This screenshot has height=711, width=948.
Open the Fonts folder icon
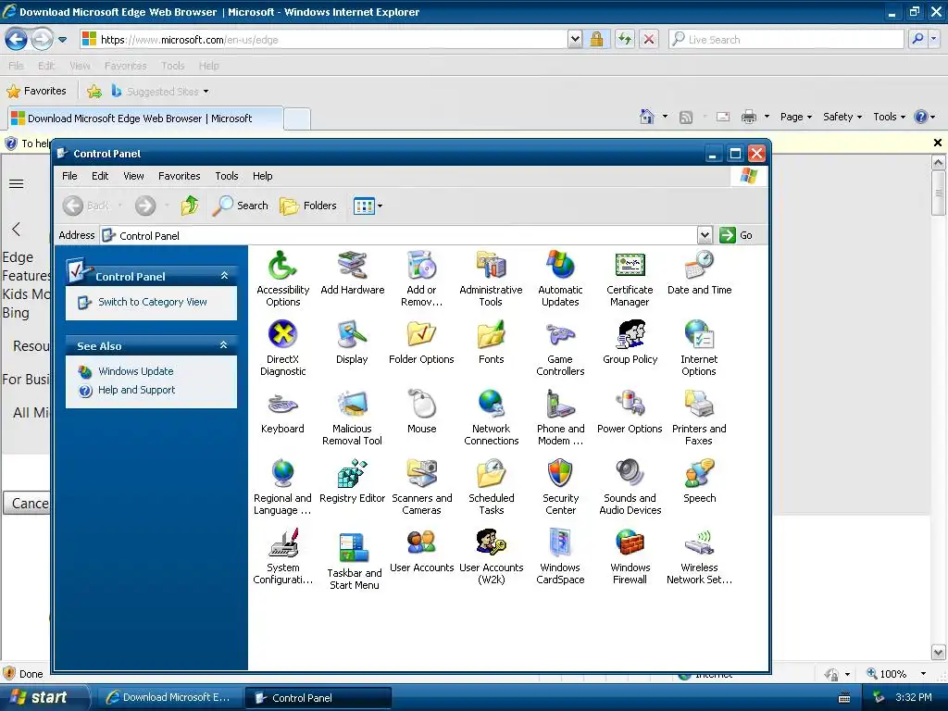point(491,335)
